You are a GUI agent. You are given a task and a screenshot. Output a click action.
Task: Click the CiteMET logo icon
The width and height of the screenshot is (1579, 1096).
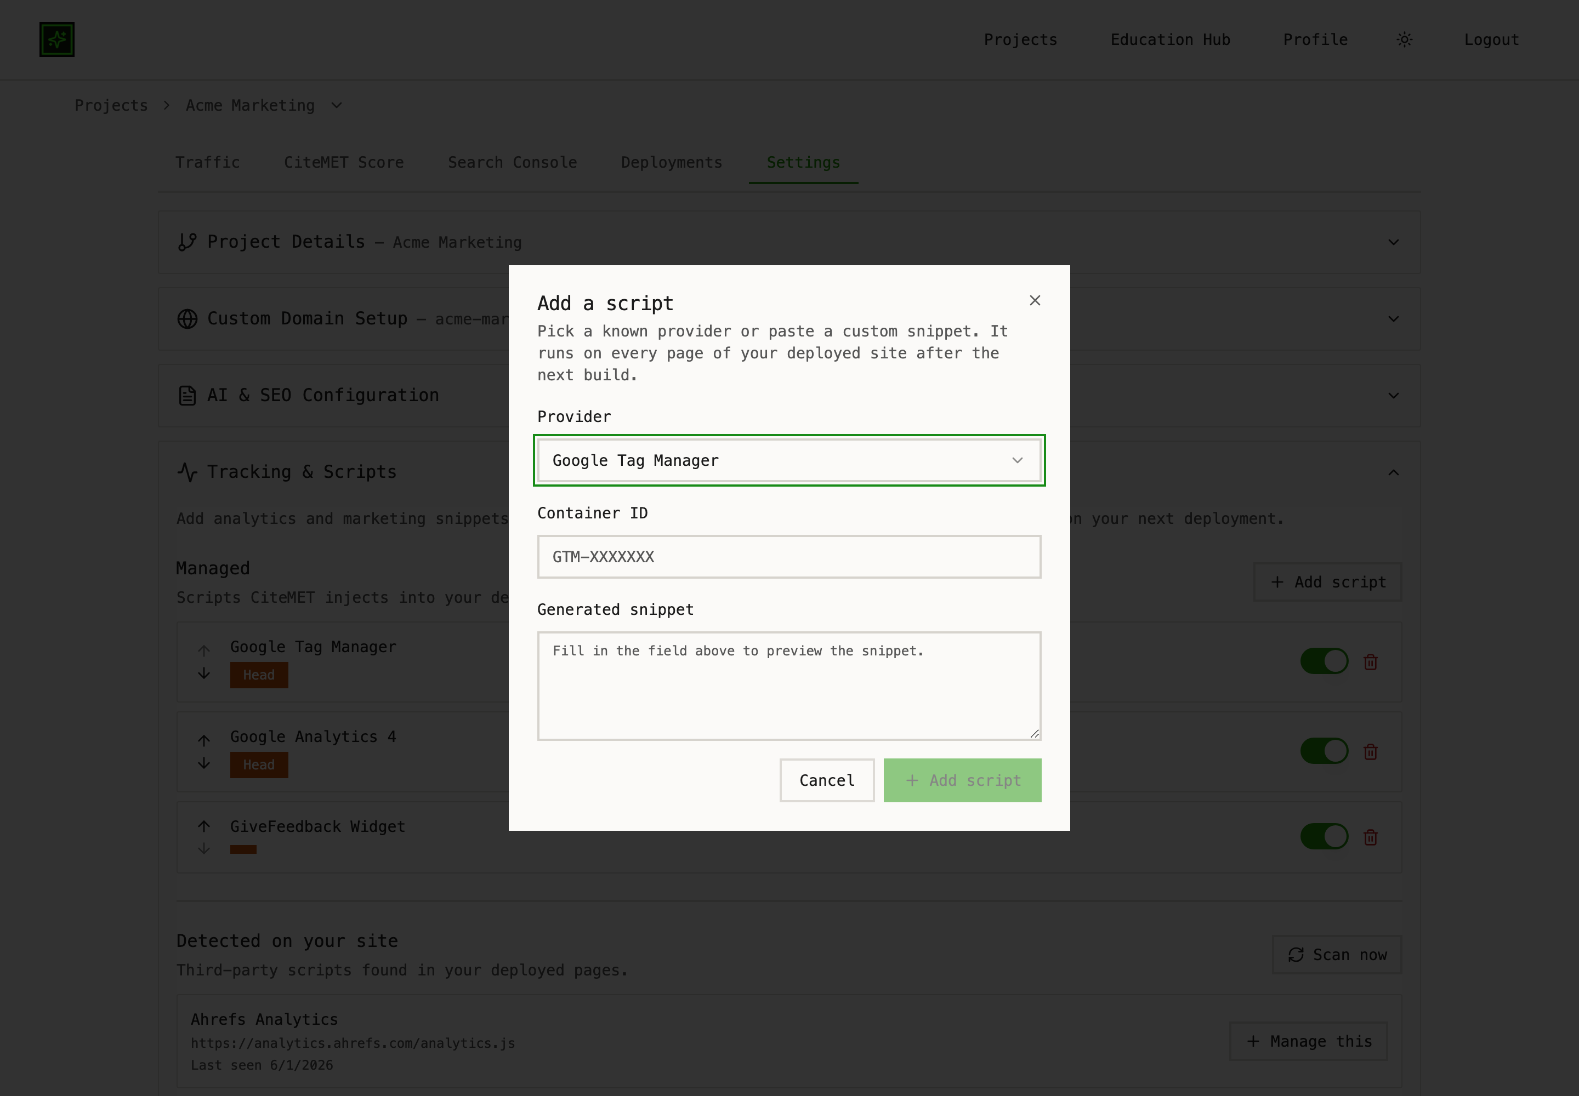point(57,39)
